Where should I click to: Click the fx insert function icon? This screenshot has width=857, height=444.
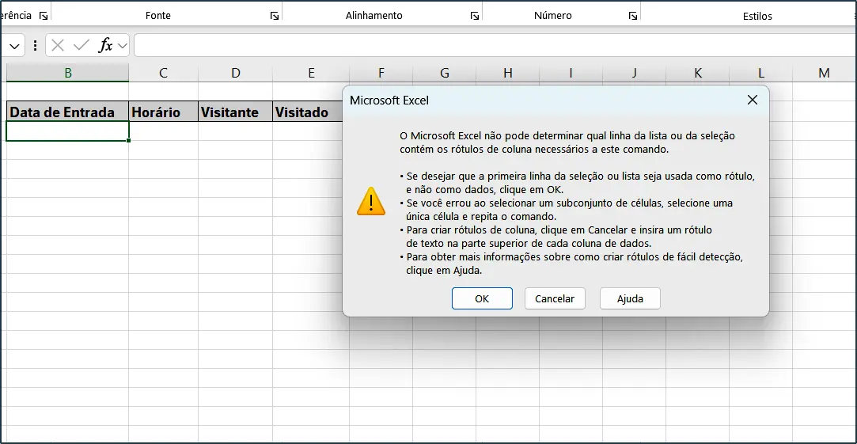click(105, 45)
